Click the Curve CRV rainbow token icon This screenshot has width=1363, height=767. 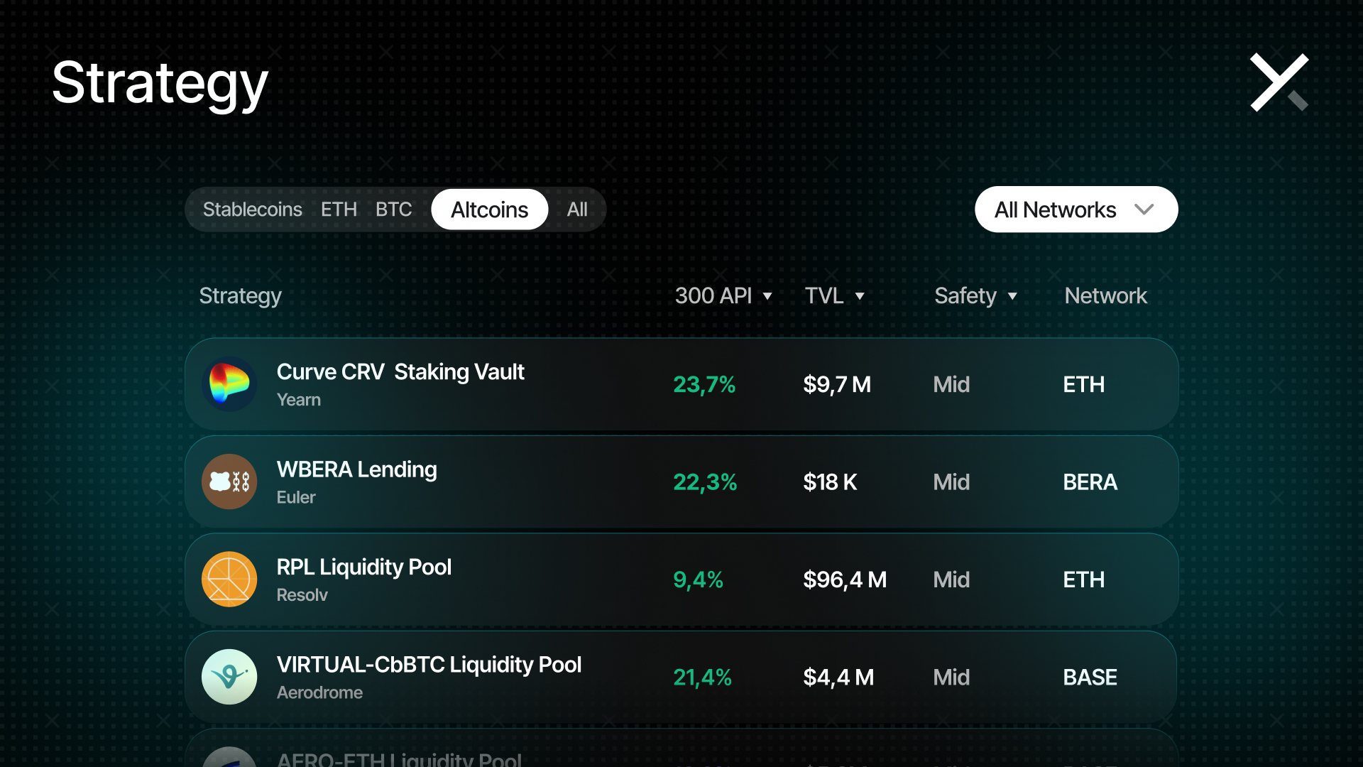pos(229,384)
